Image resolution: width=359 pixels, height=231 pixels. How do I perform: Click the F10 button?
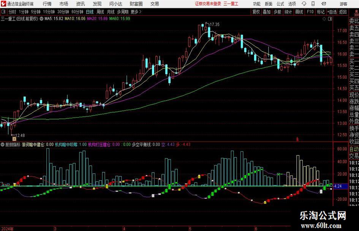click(310, 12)
